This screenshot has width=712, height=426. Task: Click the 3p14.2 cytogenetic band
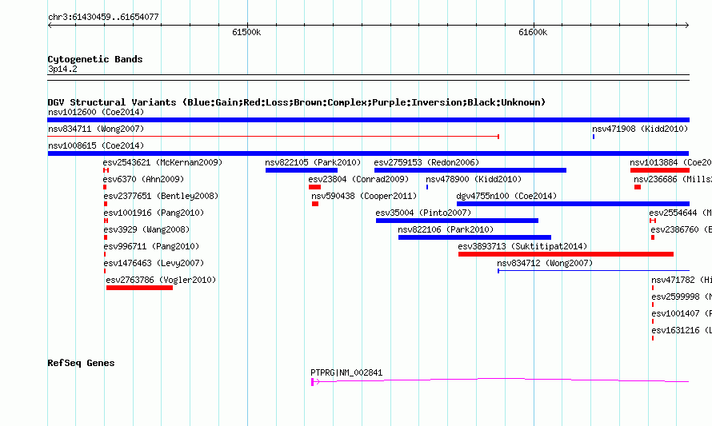pos(368,78)
